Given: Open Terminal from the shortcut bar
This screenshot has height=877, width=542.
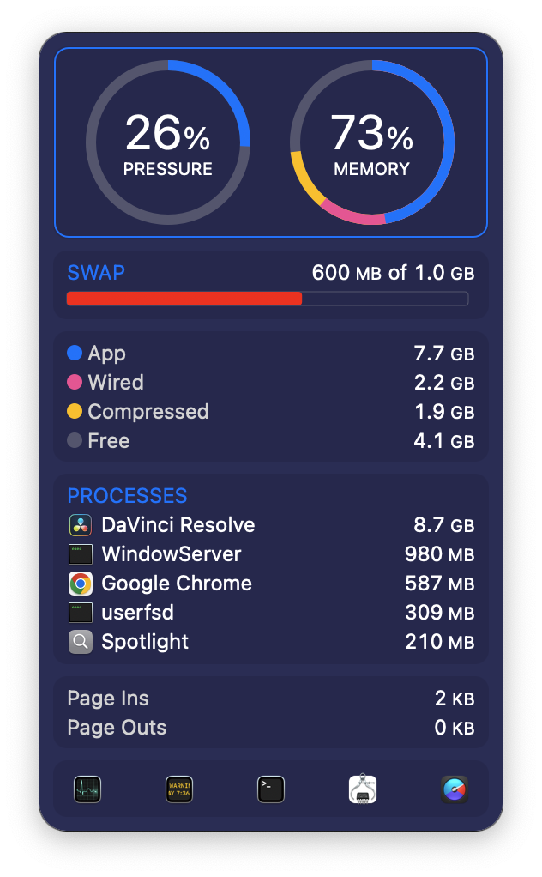Looking at the screenshot, I should coord(271,789).
